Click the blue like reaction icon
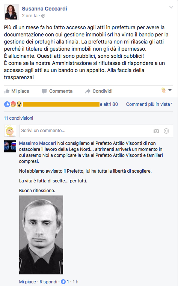 7,104
